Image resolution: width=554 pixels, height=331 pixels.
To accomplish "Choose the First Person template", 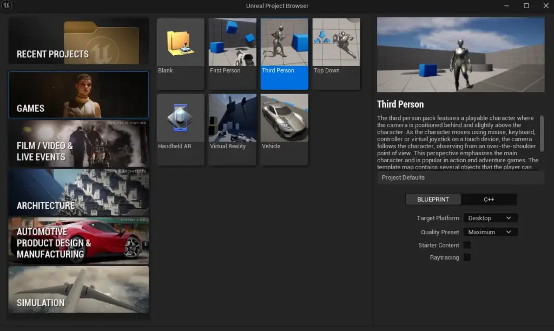I will (233, 54).
